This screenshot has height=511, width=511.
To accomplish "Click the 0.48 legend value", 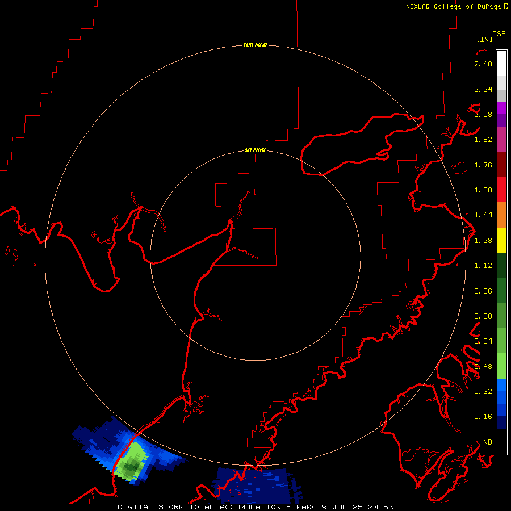I will coord(483,367).
